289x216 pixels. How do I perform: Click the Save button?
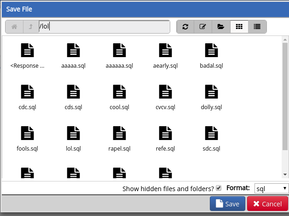coord(227,204)
